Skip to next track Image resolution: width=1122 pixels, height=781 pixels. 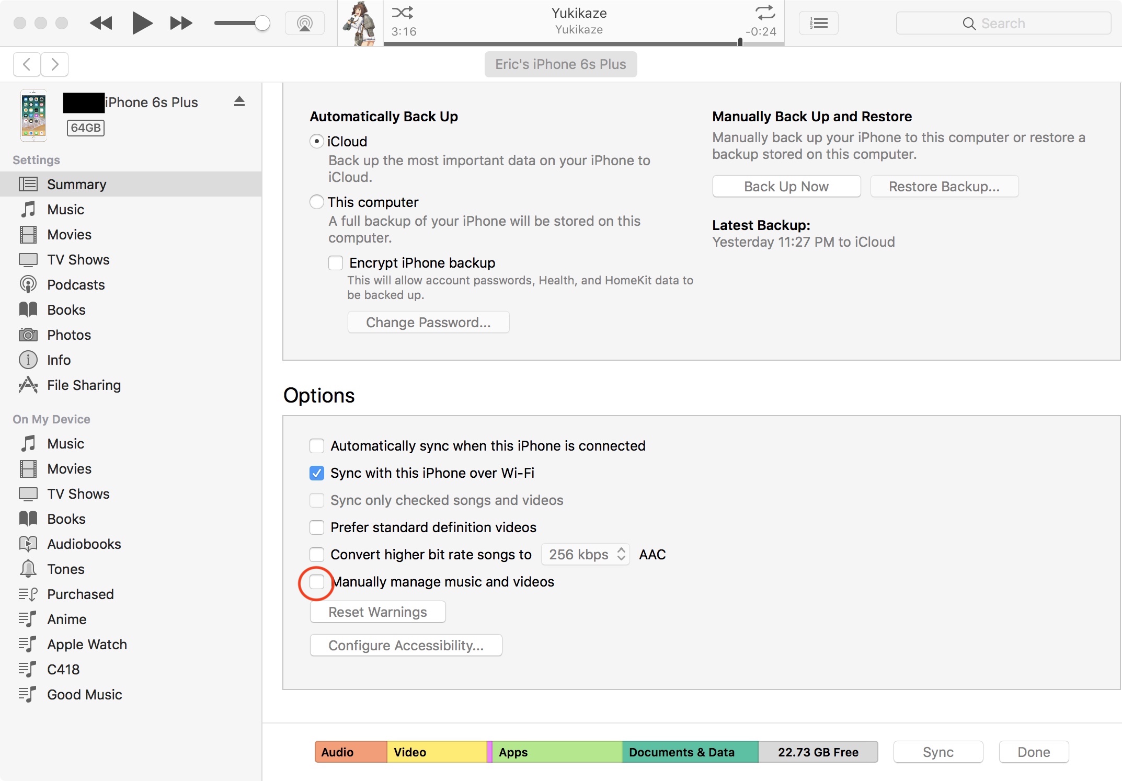tap(181, 23)
